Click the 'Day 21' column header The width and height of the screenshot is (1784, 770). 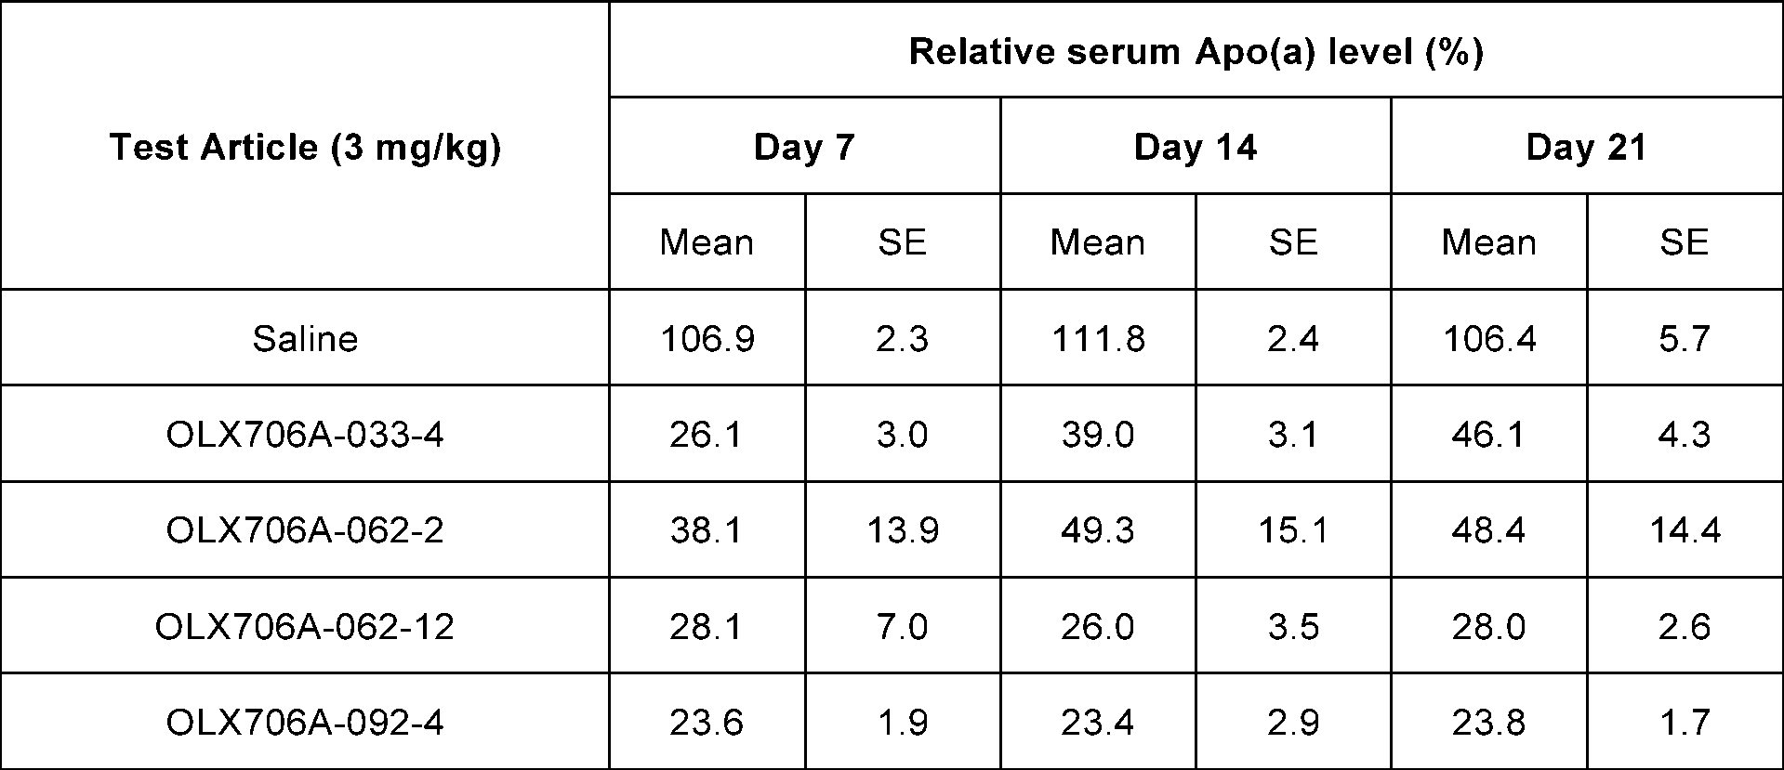click(x=1586, y=148)
